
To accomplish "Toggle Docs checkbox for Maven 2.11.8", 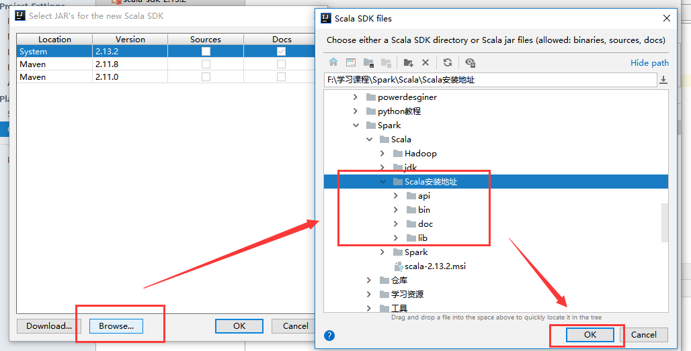I will (x=281, y=64).
